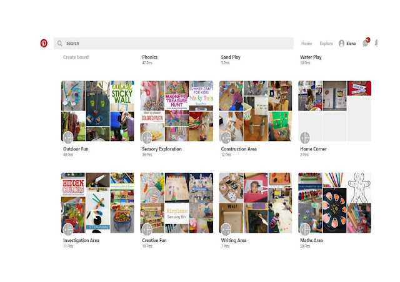Open the Creative Fun board thumbnail
This screenshot has height=282, width=400.
[x=176, y=202]
